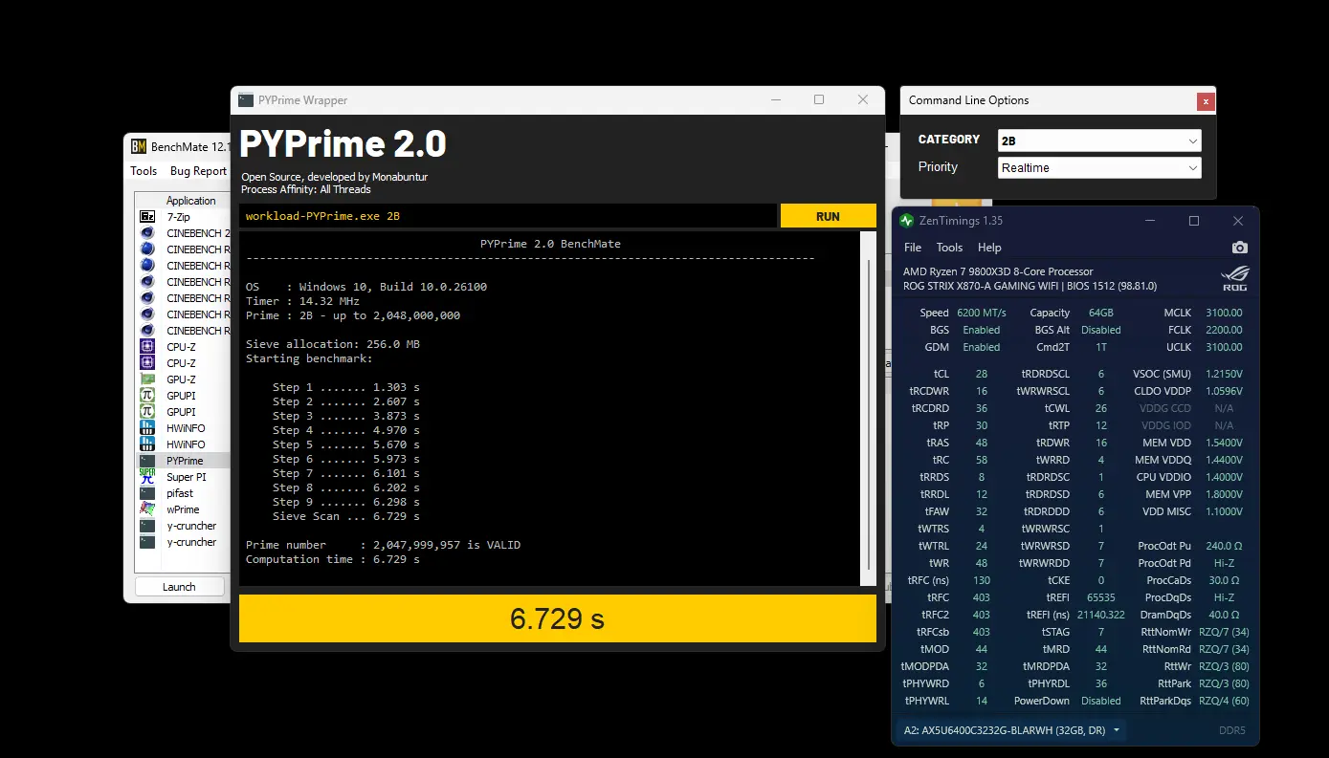Click the tREFI value 65535
The image size is (1329, 758).
click(x=1101, y=597)
